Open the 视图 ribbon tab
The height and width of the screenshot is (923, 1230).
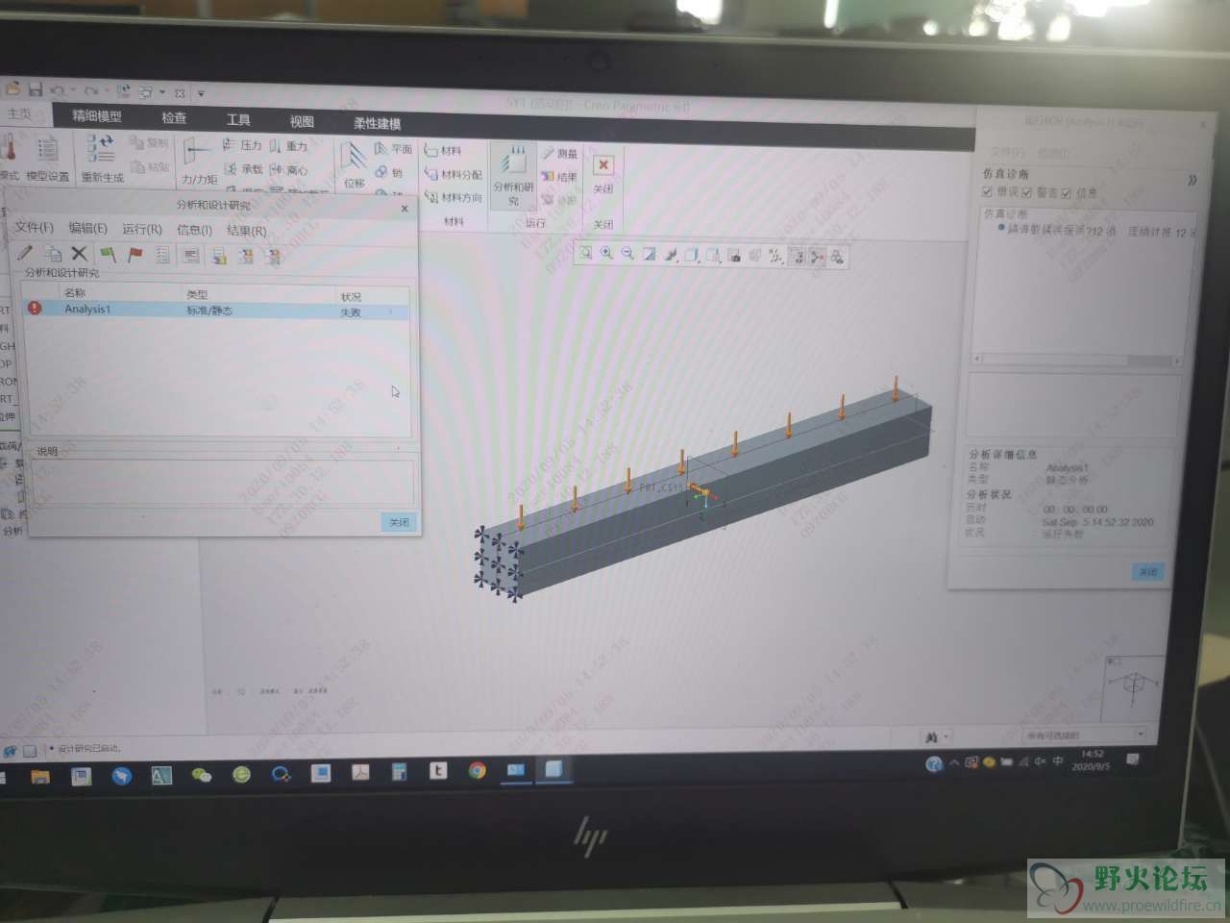point(302,121)
